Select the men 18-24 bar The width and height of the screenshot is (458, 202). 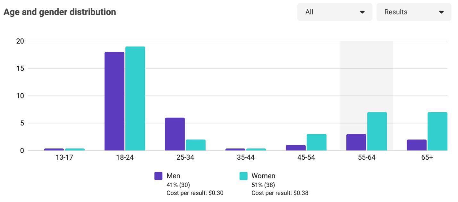click(x=115, y=101)
